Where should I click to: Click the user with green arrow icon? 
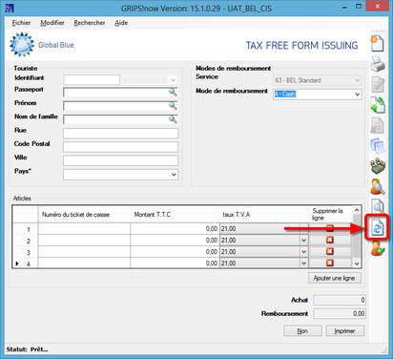tap(378, 248)
